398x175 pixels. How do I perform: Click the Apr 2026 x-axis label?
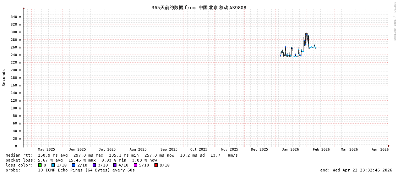coord(380,149)
